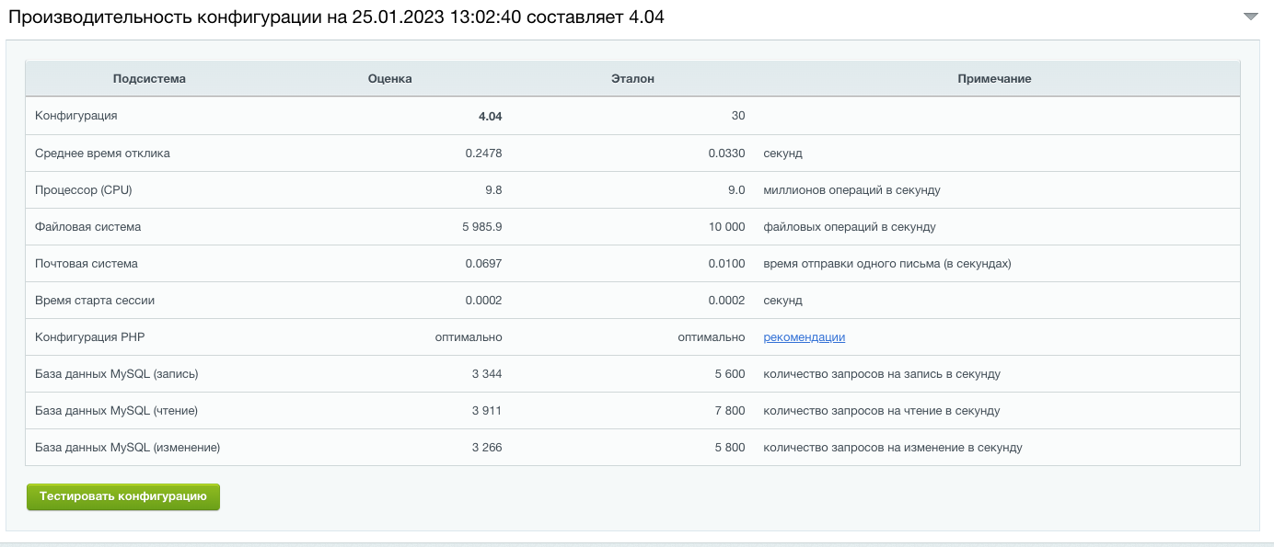Select the База данных MySQL (чтение) row
The image size is (1274, 547).
117,411
